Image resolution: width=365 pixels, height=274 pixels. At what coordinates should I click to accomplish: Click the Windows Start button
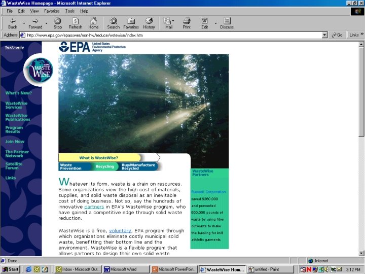[x=11, y=269]
